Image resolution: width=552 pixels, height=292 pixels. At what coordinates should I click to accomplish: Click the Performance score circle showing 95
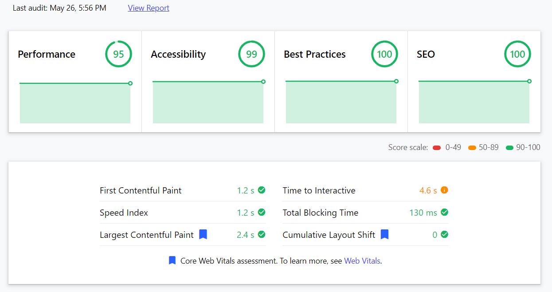118,54
